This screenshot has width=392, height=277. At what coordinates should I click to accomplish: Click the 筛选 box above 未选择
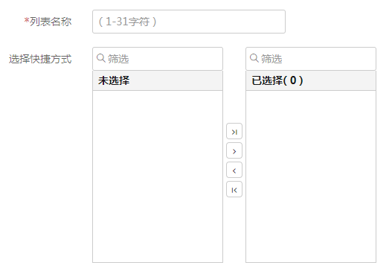pyautogui.click(x=158, y=59)
